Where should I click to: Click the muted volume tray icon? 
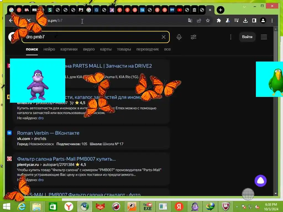point(257,207)
